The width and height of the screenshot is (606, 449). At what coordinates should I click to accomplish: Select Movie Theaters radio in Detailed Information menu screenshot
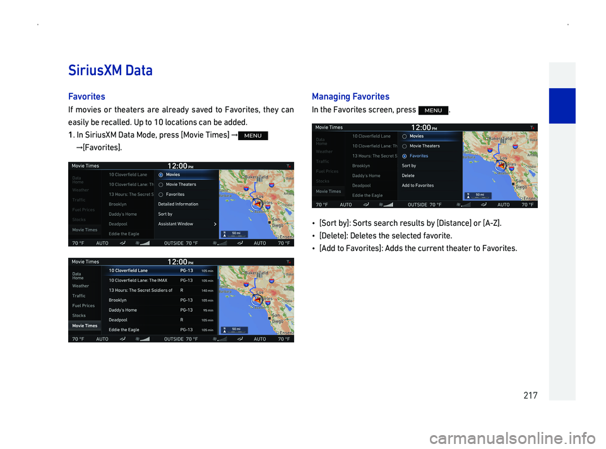click(161, 185)
